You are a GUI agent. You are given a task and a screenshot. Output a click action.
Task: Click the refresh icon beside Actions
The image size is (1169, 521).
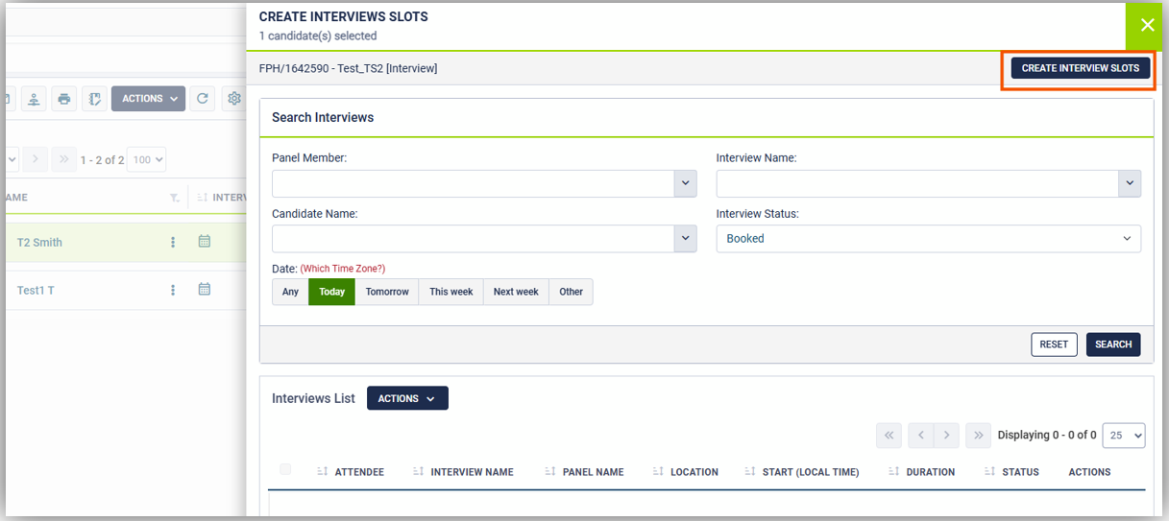[202, 99]
